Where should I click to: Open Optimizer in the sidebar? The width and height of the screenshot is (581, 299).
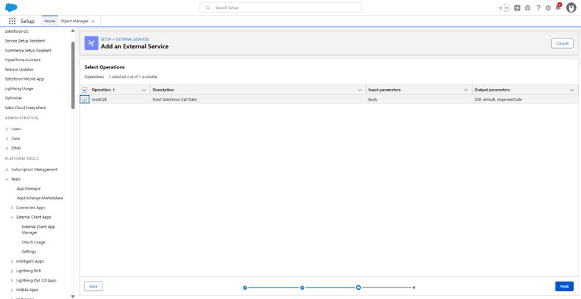pos(14,98)
